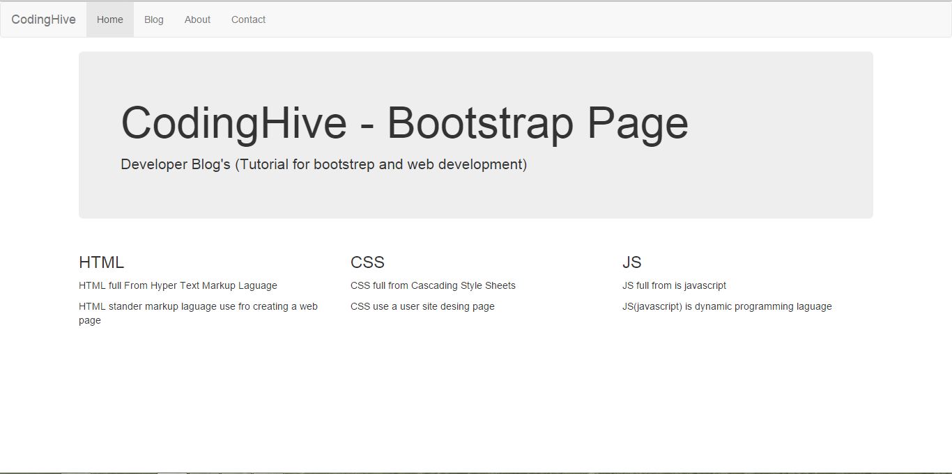Click the CodingHive navbar brand
This screenshot has width=952, height=474.
coord(43,19)
